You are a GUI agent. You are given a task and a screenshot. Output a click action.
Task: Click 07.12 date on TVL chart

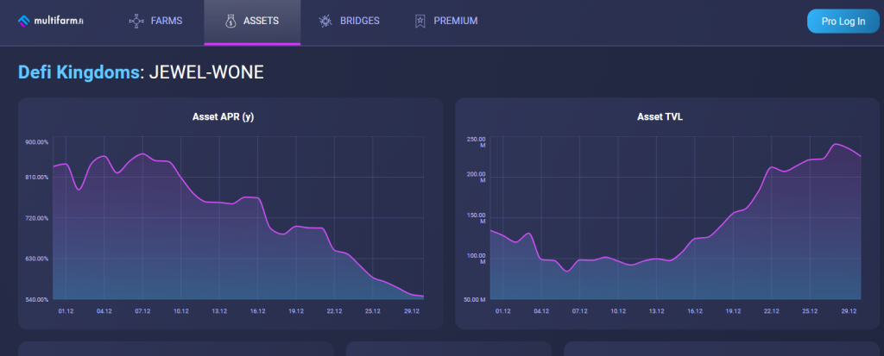[x=579, y=311]
